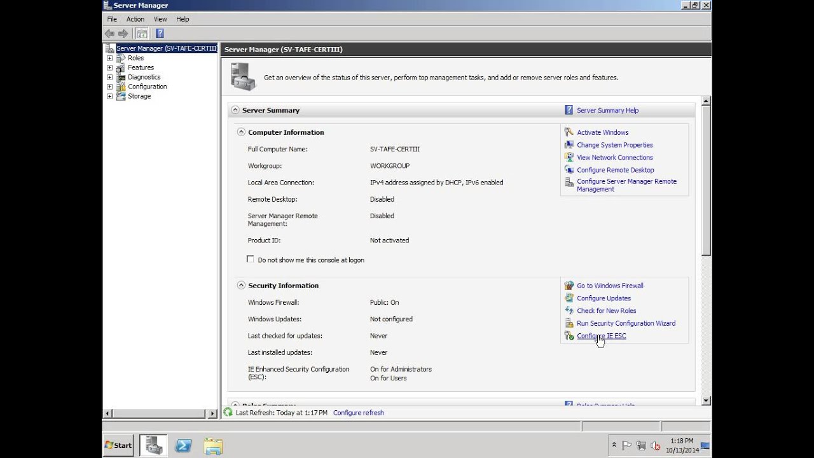Open the View menu
Image resolution: width=814 pixels, height=458 pixels.
pos(160,19)
